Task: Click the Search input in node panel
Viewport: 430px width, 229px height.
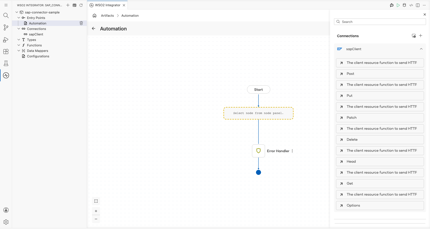Action: point(380,22)
